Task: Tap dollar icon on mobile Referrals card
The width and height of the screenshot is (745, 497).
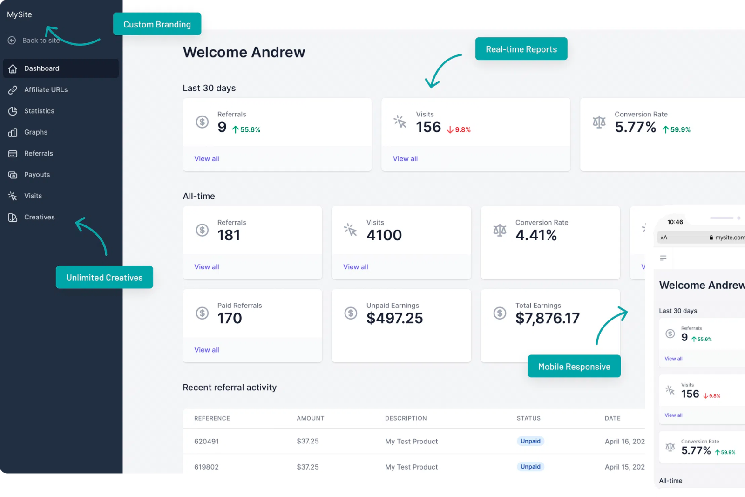Action: (670, 334)
